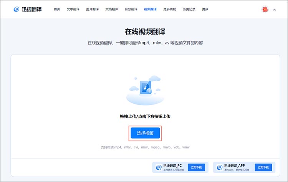Open the user avatar profile

[x=265, y=9]
